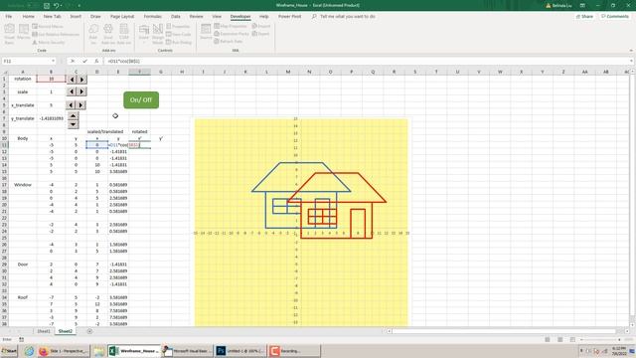Open the Page Layout tab
The height and width of the screenshot is (358, 636).
click(x=122, y=16)
